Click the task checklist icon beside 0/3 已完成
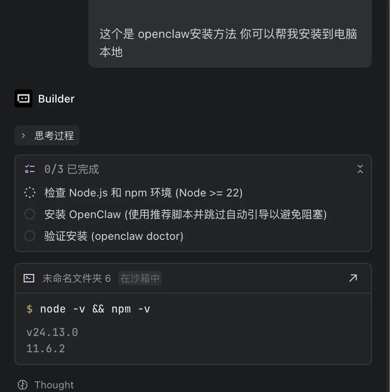The width and height of the screenshot is (390, 392). tap(30, 169)
